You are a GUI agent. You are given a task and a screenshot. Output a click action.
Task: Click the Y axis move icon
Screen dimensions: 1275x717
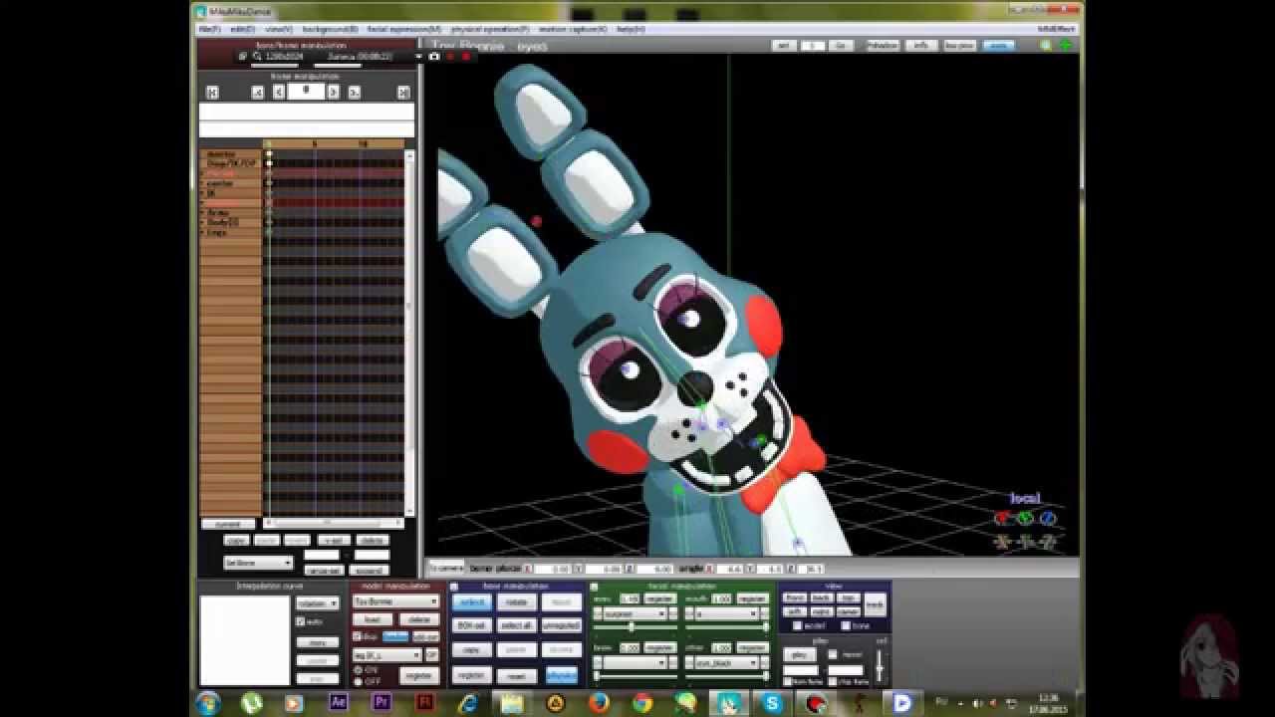[x=1025, y=542]
